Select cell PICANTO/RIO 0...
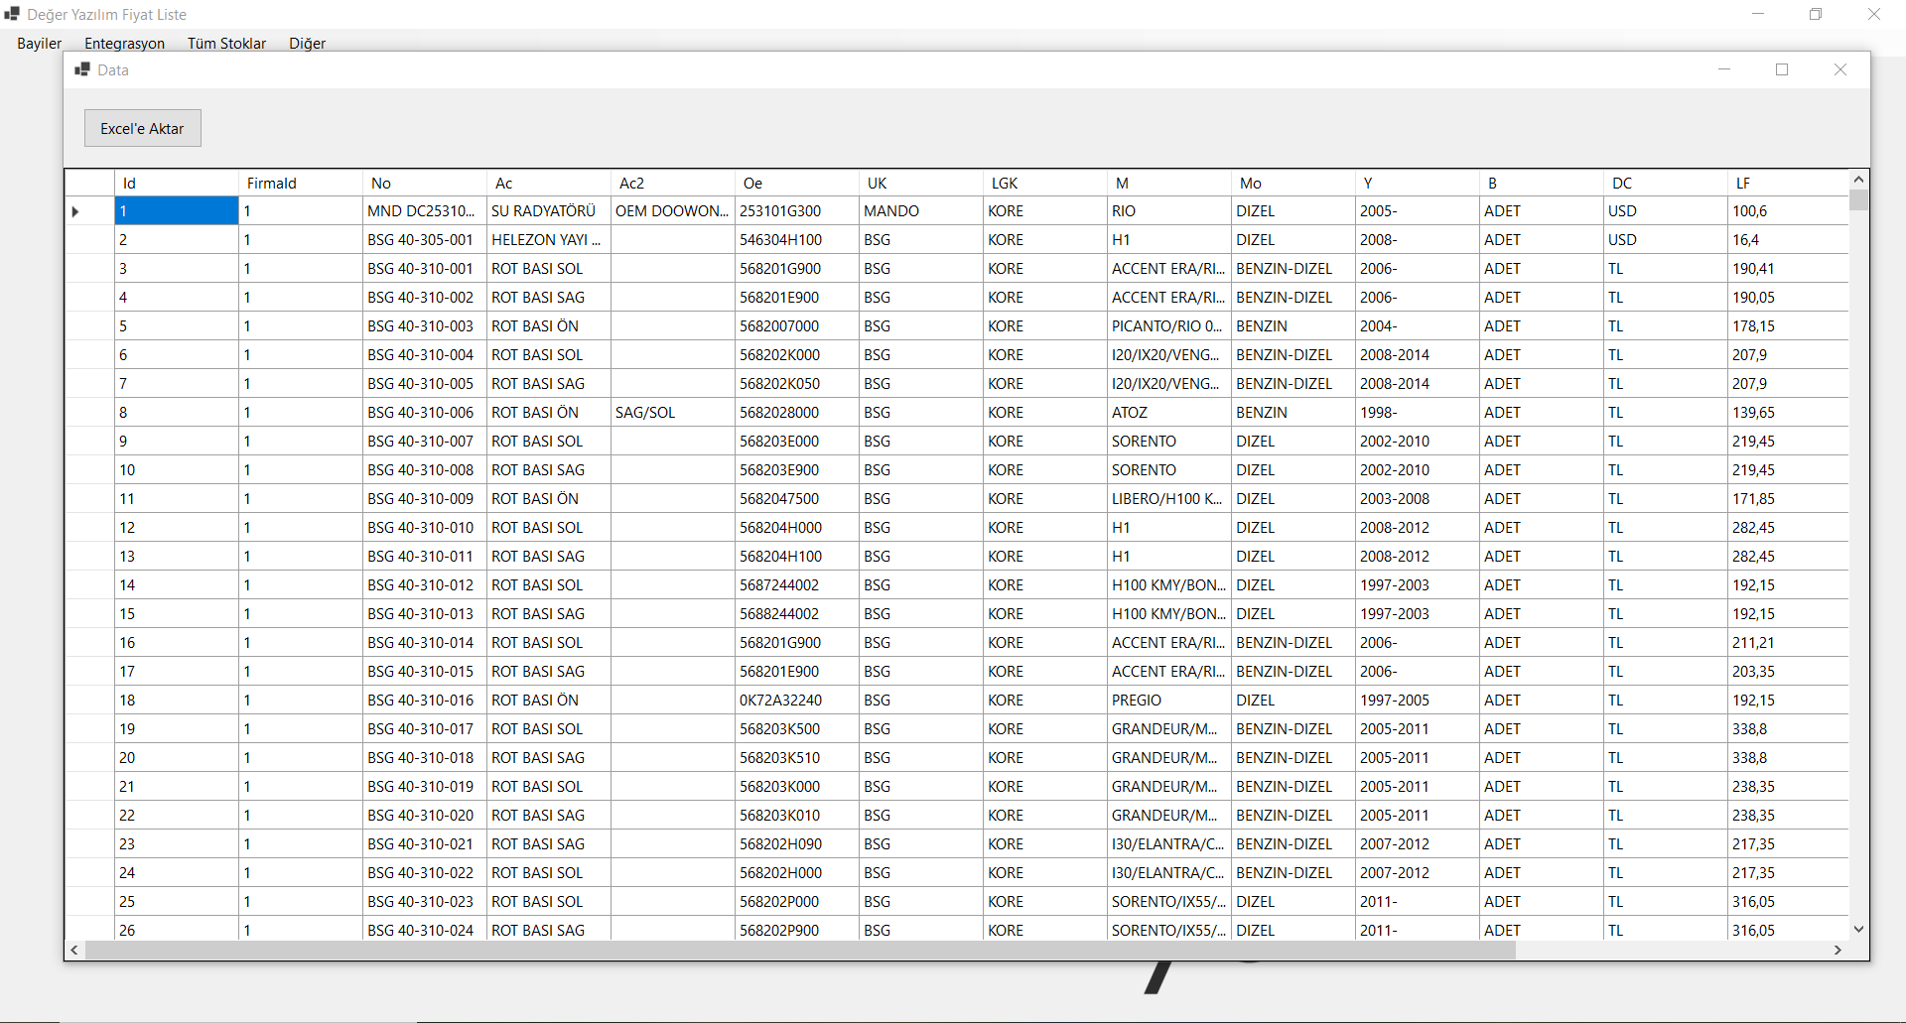The width and height of the screenshot is (1906, 1023). pyautogui.click(x=1169, y=325)
